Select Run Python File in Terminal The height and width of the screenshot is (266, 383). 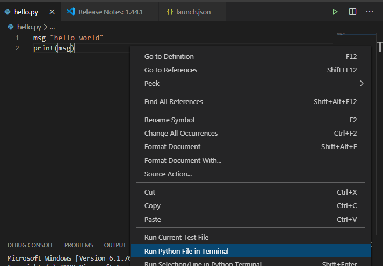click(x=251, y=251)
